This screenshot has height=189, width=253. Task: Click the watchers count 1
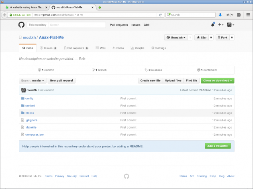click(190, 38)
